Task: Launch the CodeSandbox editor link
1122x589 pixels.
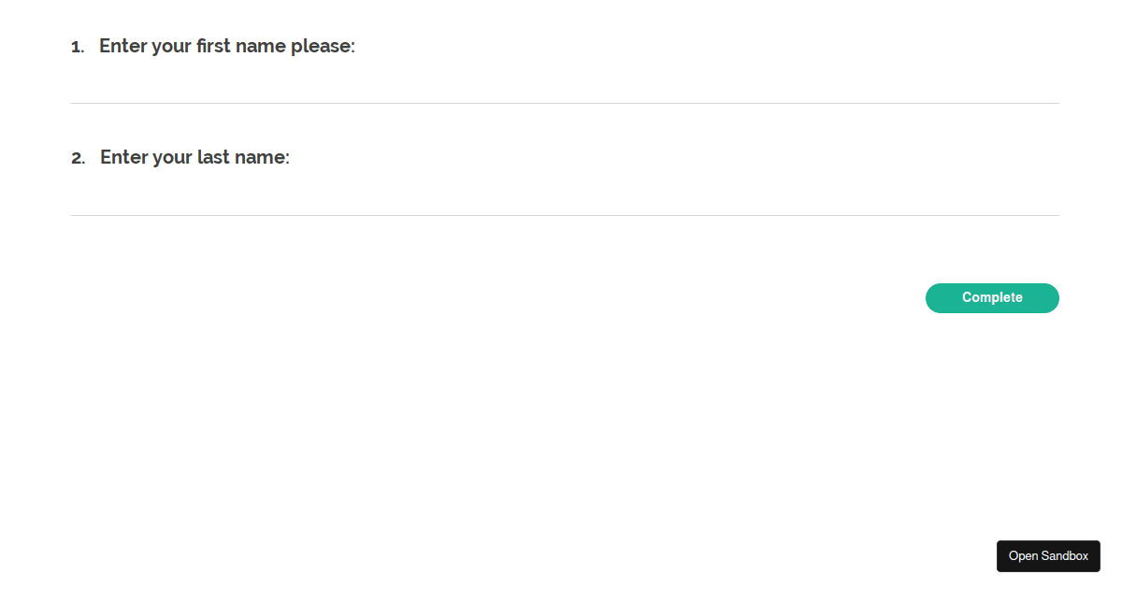Action: [x=1048, y=556]
